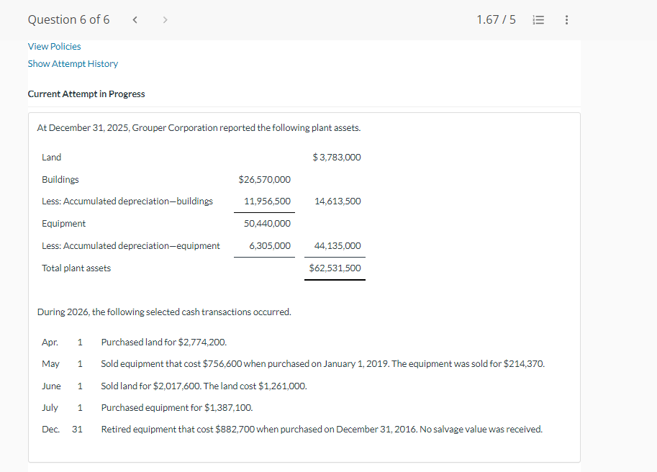Open the three-dot overflow menu icon
This screenshot has height=472, width=657.
click(566, 19)
